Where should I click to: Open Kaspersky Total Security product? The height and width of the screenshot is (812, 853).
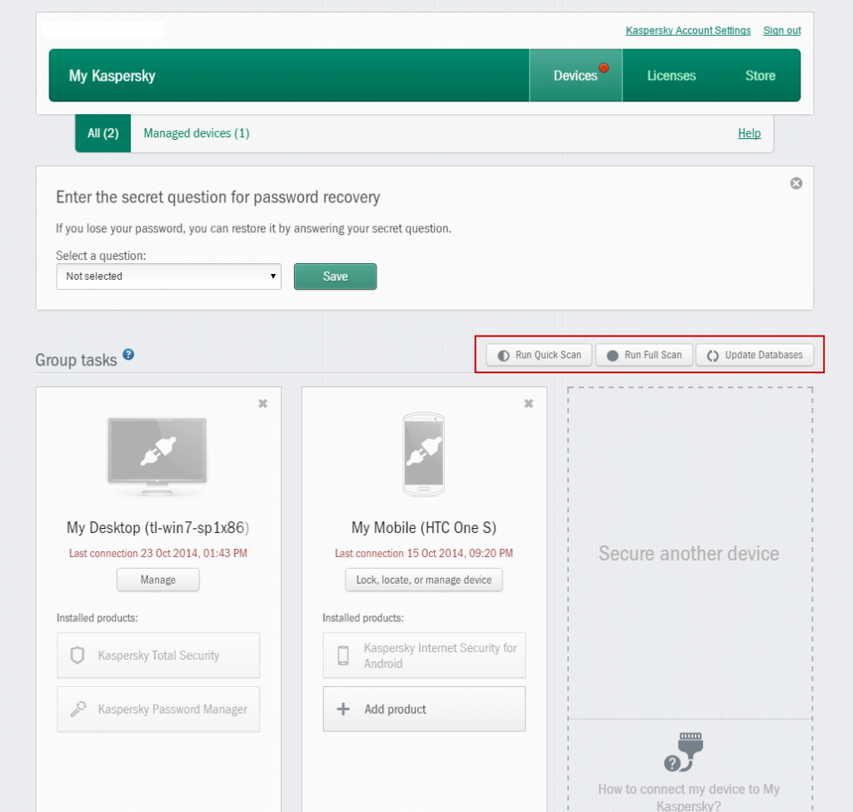click(x=158, y=655)
